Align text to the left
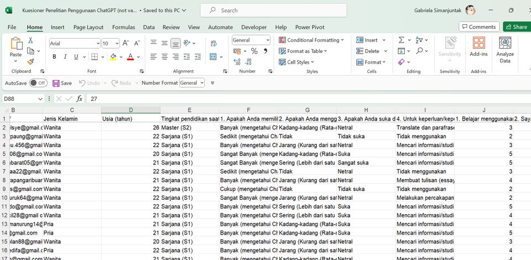 pos(153,56)
